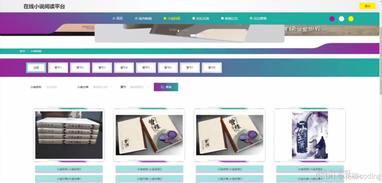Click the 小说分类:小说分类1 label
The image size is (382, 183).
(69, 179)
